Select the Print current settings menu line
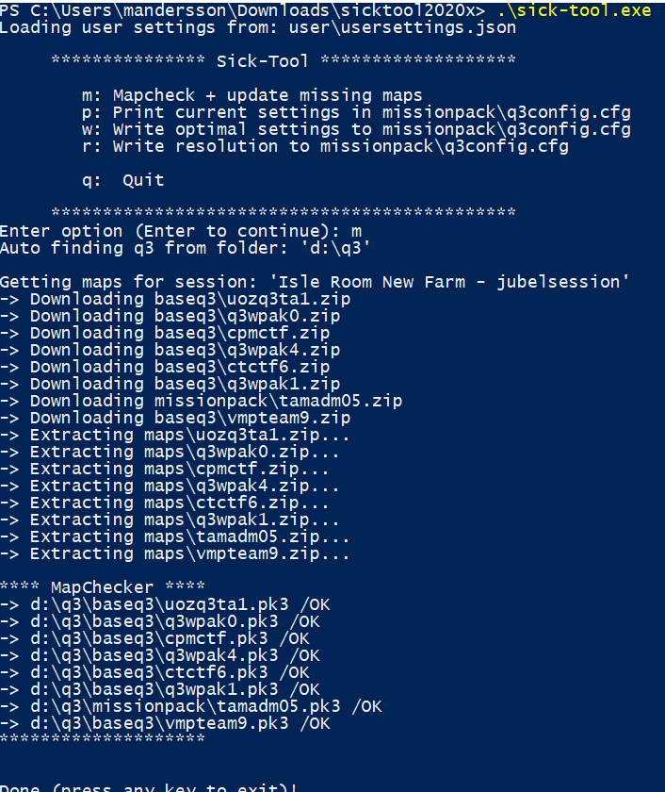The image size is (665, 792). click(356, 112)
